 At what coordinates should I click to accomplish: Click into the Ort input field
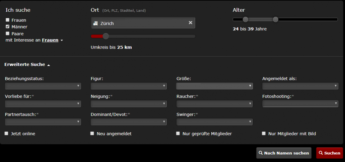pyautogui.click(x=143, y=23)
